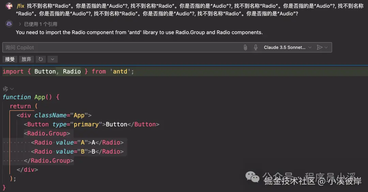Click the div className="App" line

pyautogui.click(x=54, y=115)
